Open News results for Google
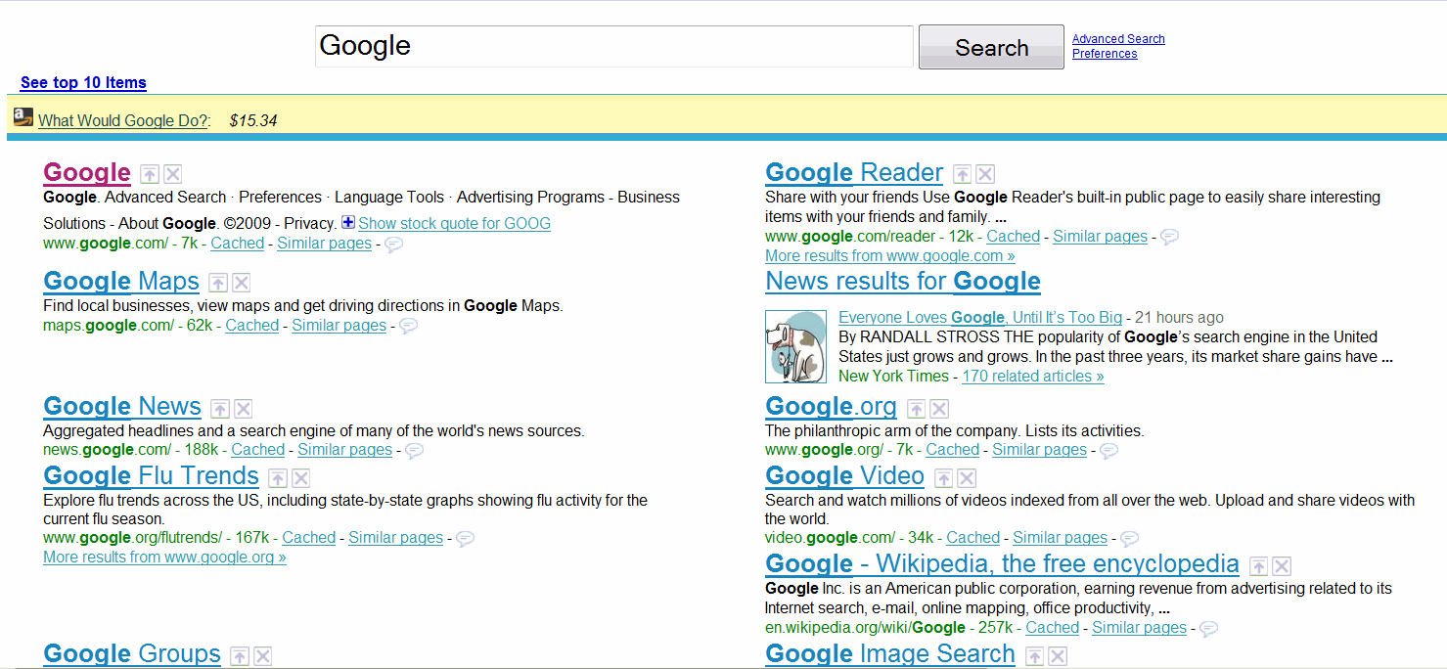Image resolution: width=1447 pixels, height=669 pixels. pyautogui.click(x=903, y=282)
